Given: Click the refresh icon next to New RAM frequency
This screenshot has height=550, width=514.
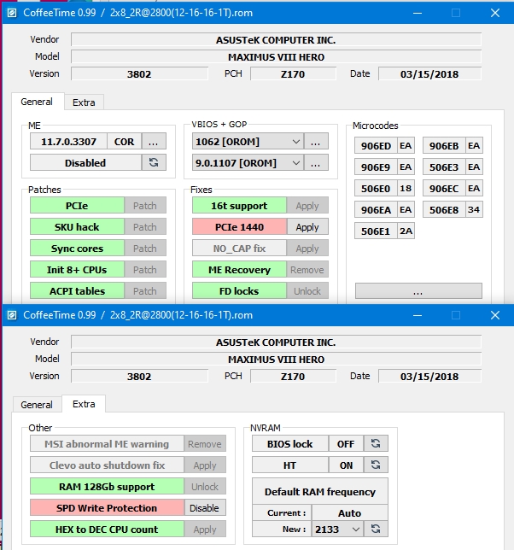Looking at the screenshot, I should pyautogui.click(x=376, y=529).
